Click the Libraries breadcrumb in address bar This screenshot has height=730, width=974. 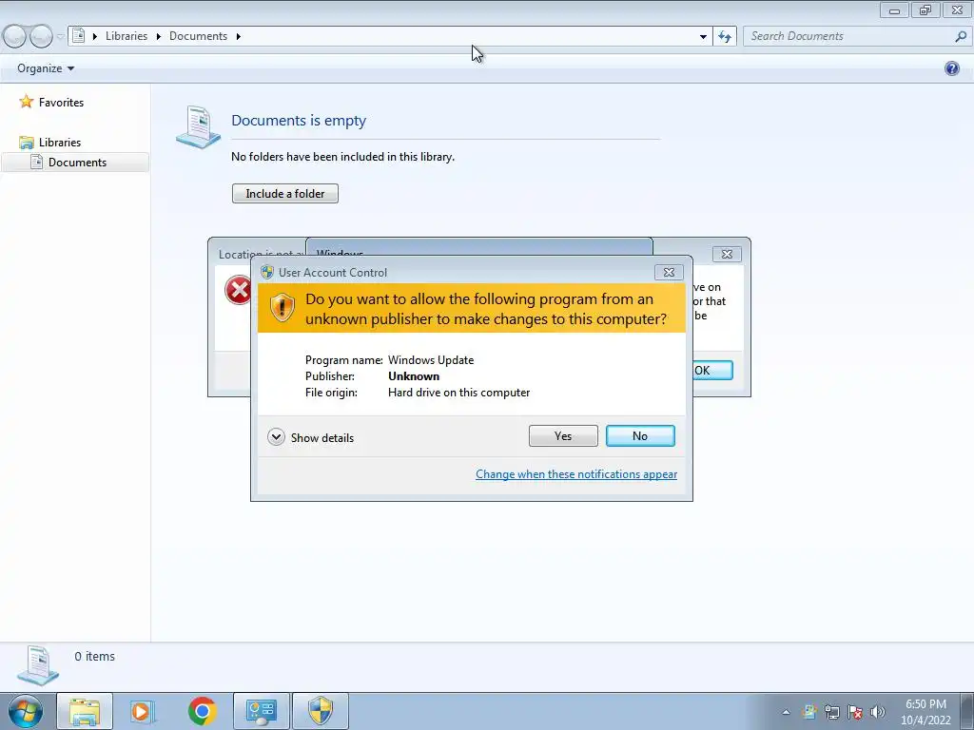[127, 36]
